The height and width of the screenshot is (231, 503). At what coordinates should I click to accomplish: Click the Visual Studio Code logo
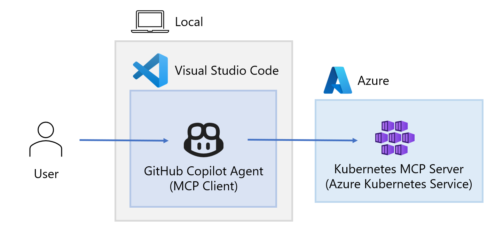(x=150, y=70)
